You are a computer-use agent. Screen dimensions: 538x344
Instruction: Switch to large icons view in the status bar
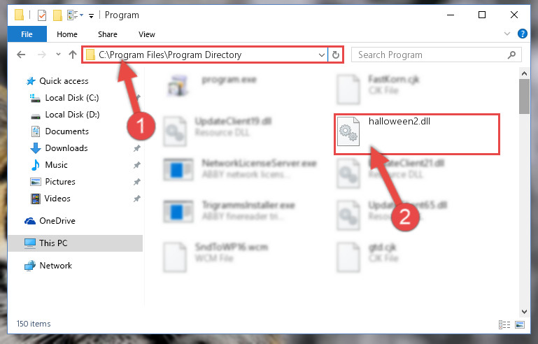click(x=520, y=324)
